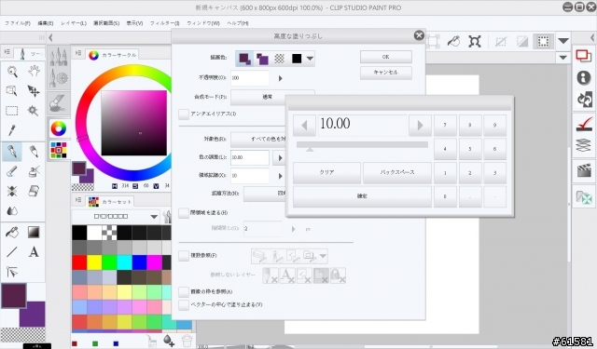Select the Zoom magnifier tool

tap(12, 72)
